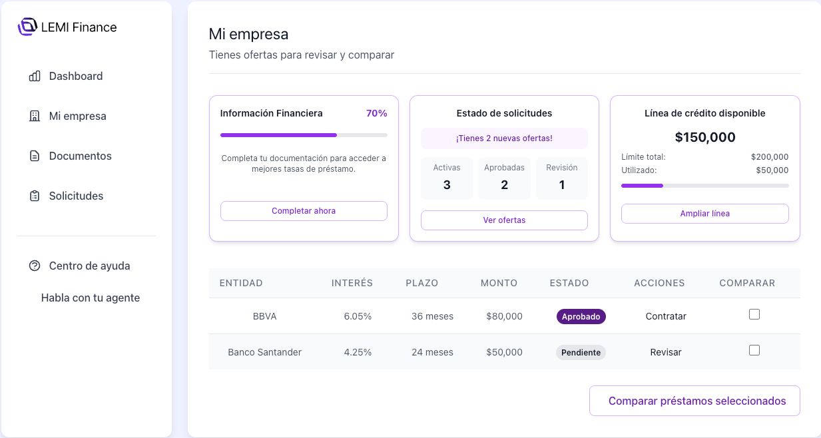Click Contratar for the BBVA loan
This screenshot has width=821, height=438.
coord(666,316)
